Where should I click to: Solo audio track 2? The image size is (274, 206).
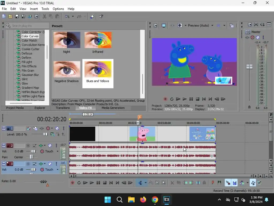(56, 146)
